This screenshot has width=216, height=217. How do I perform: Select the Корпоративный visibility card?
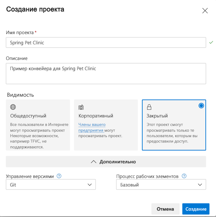pos(106,125)
